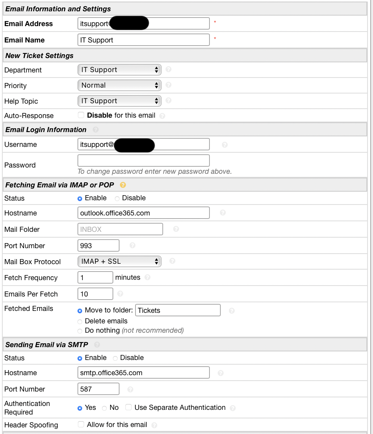Choose the Delete emails option
373x434 pixels.
point(80,322)
